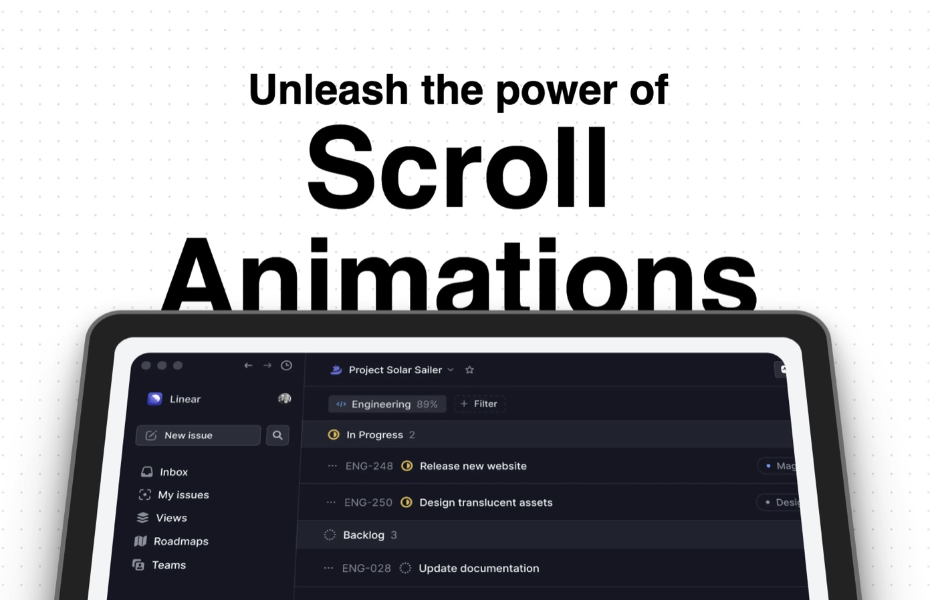Collapse the Backlog group header
The height and width of the screenshot is (600, 936).
tap(550, 535)
